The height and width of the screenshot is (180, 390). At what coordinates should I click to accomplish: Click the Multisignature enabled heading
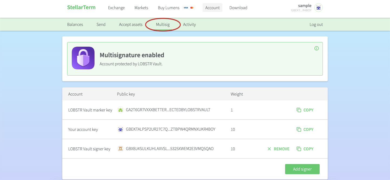(132, 55)
